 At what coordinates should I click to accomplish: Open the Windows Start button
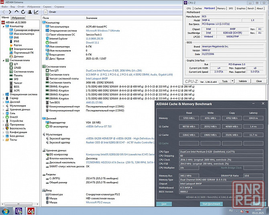[5, 211]
